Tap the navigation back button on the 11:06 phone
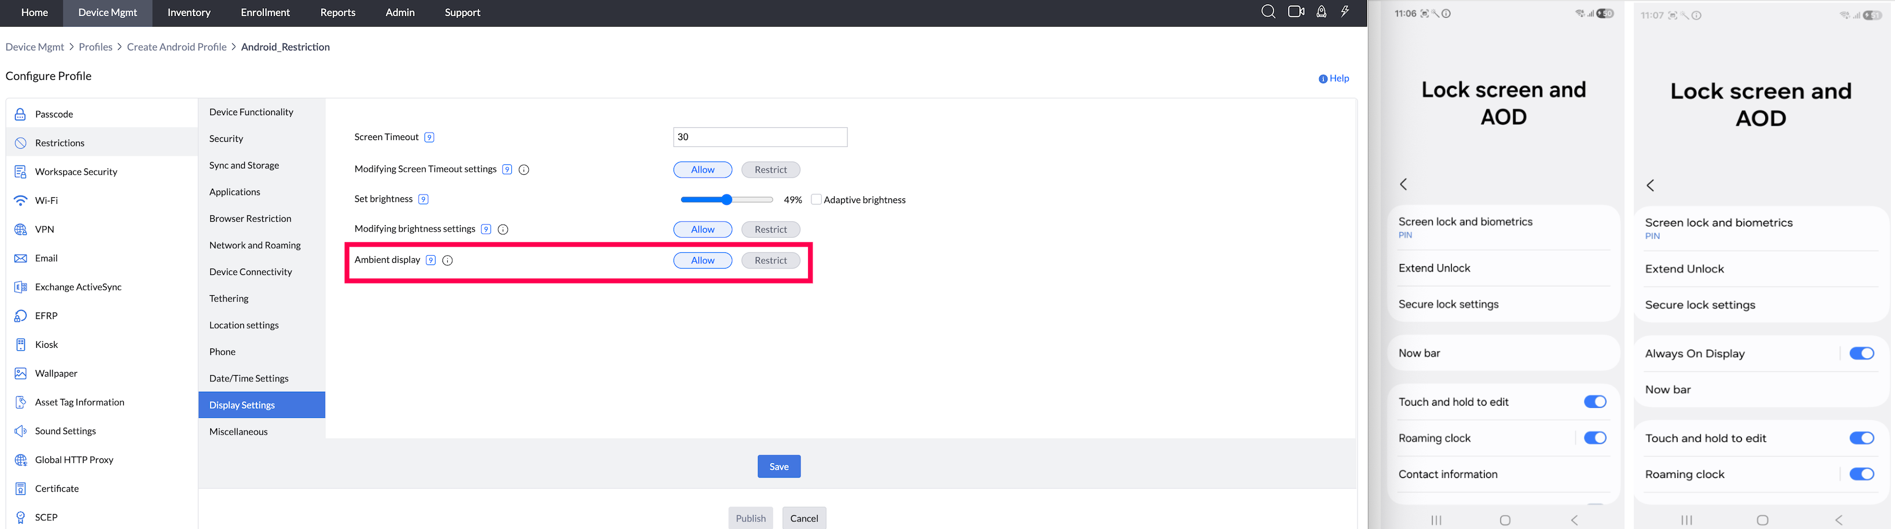Viewport: 1895px width, 529px height. 1574,520
